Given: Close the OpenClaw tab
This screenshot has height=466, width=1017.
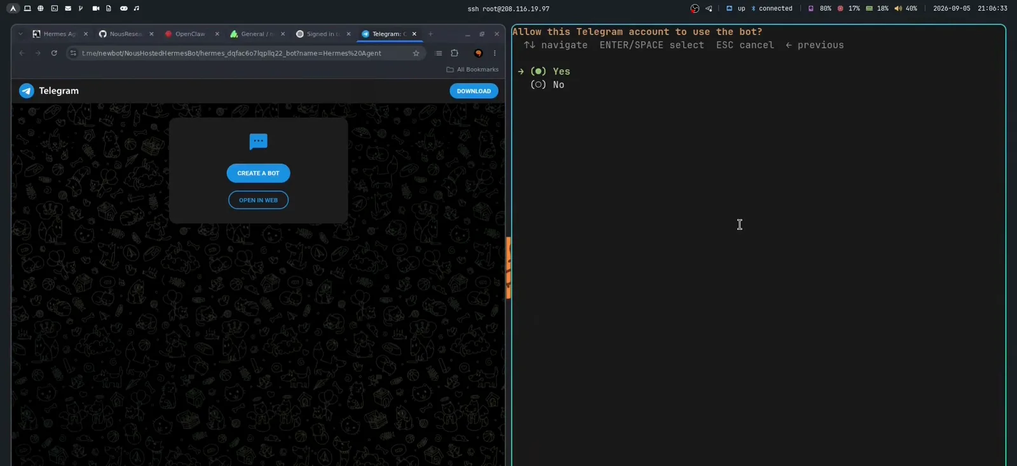Looking at the screenshot, I should [217, 34].
